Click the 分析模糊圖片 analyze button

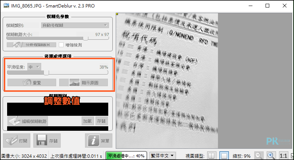(31, 45)
